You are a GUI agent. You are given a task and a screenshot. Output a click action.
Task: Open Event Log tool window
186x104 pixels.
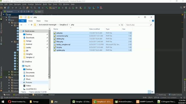pyautogui.click(x=161, y=95)
